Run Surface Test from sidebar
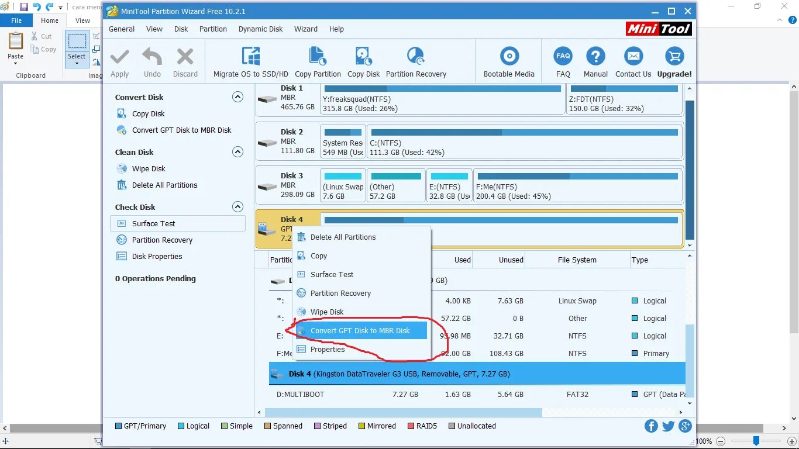 pos(178,223)
